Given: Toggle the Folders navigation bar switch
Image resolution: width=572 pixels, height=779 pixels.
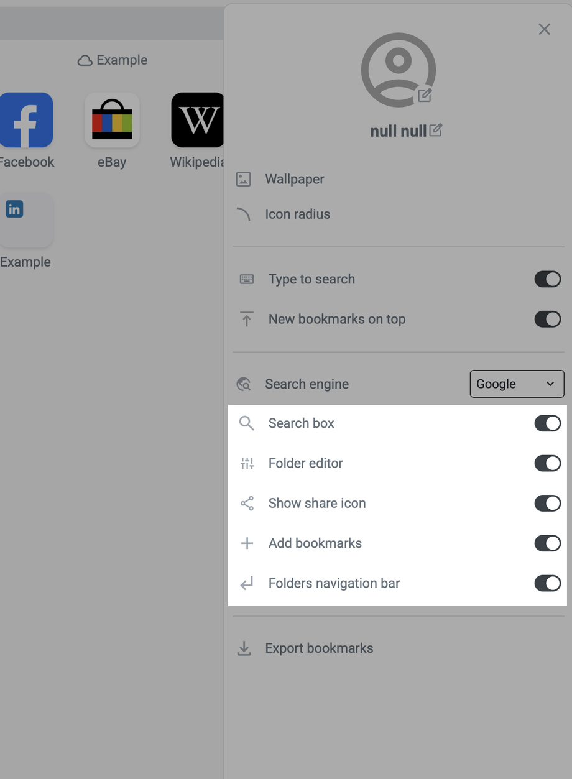Looking at the screenshot, I should pyautogui.click(x=547, y=583).
